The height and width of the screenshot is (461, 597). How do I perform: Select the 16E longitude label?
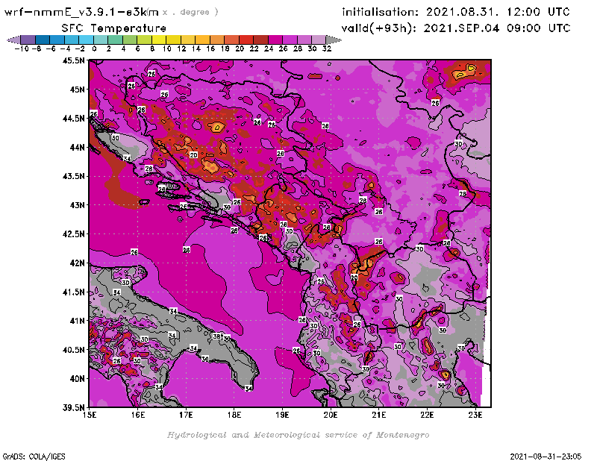(x=138, y=415)
